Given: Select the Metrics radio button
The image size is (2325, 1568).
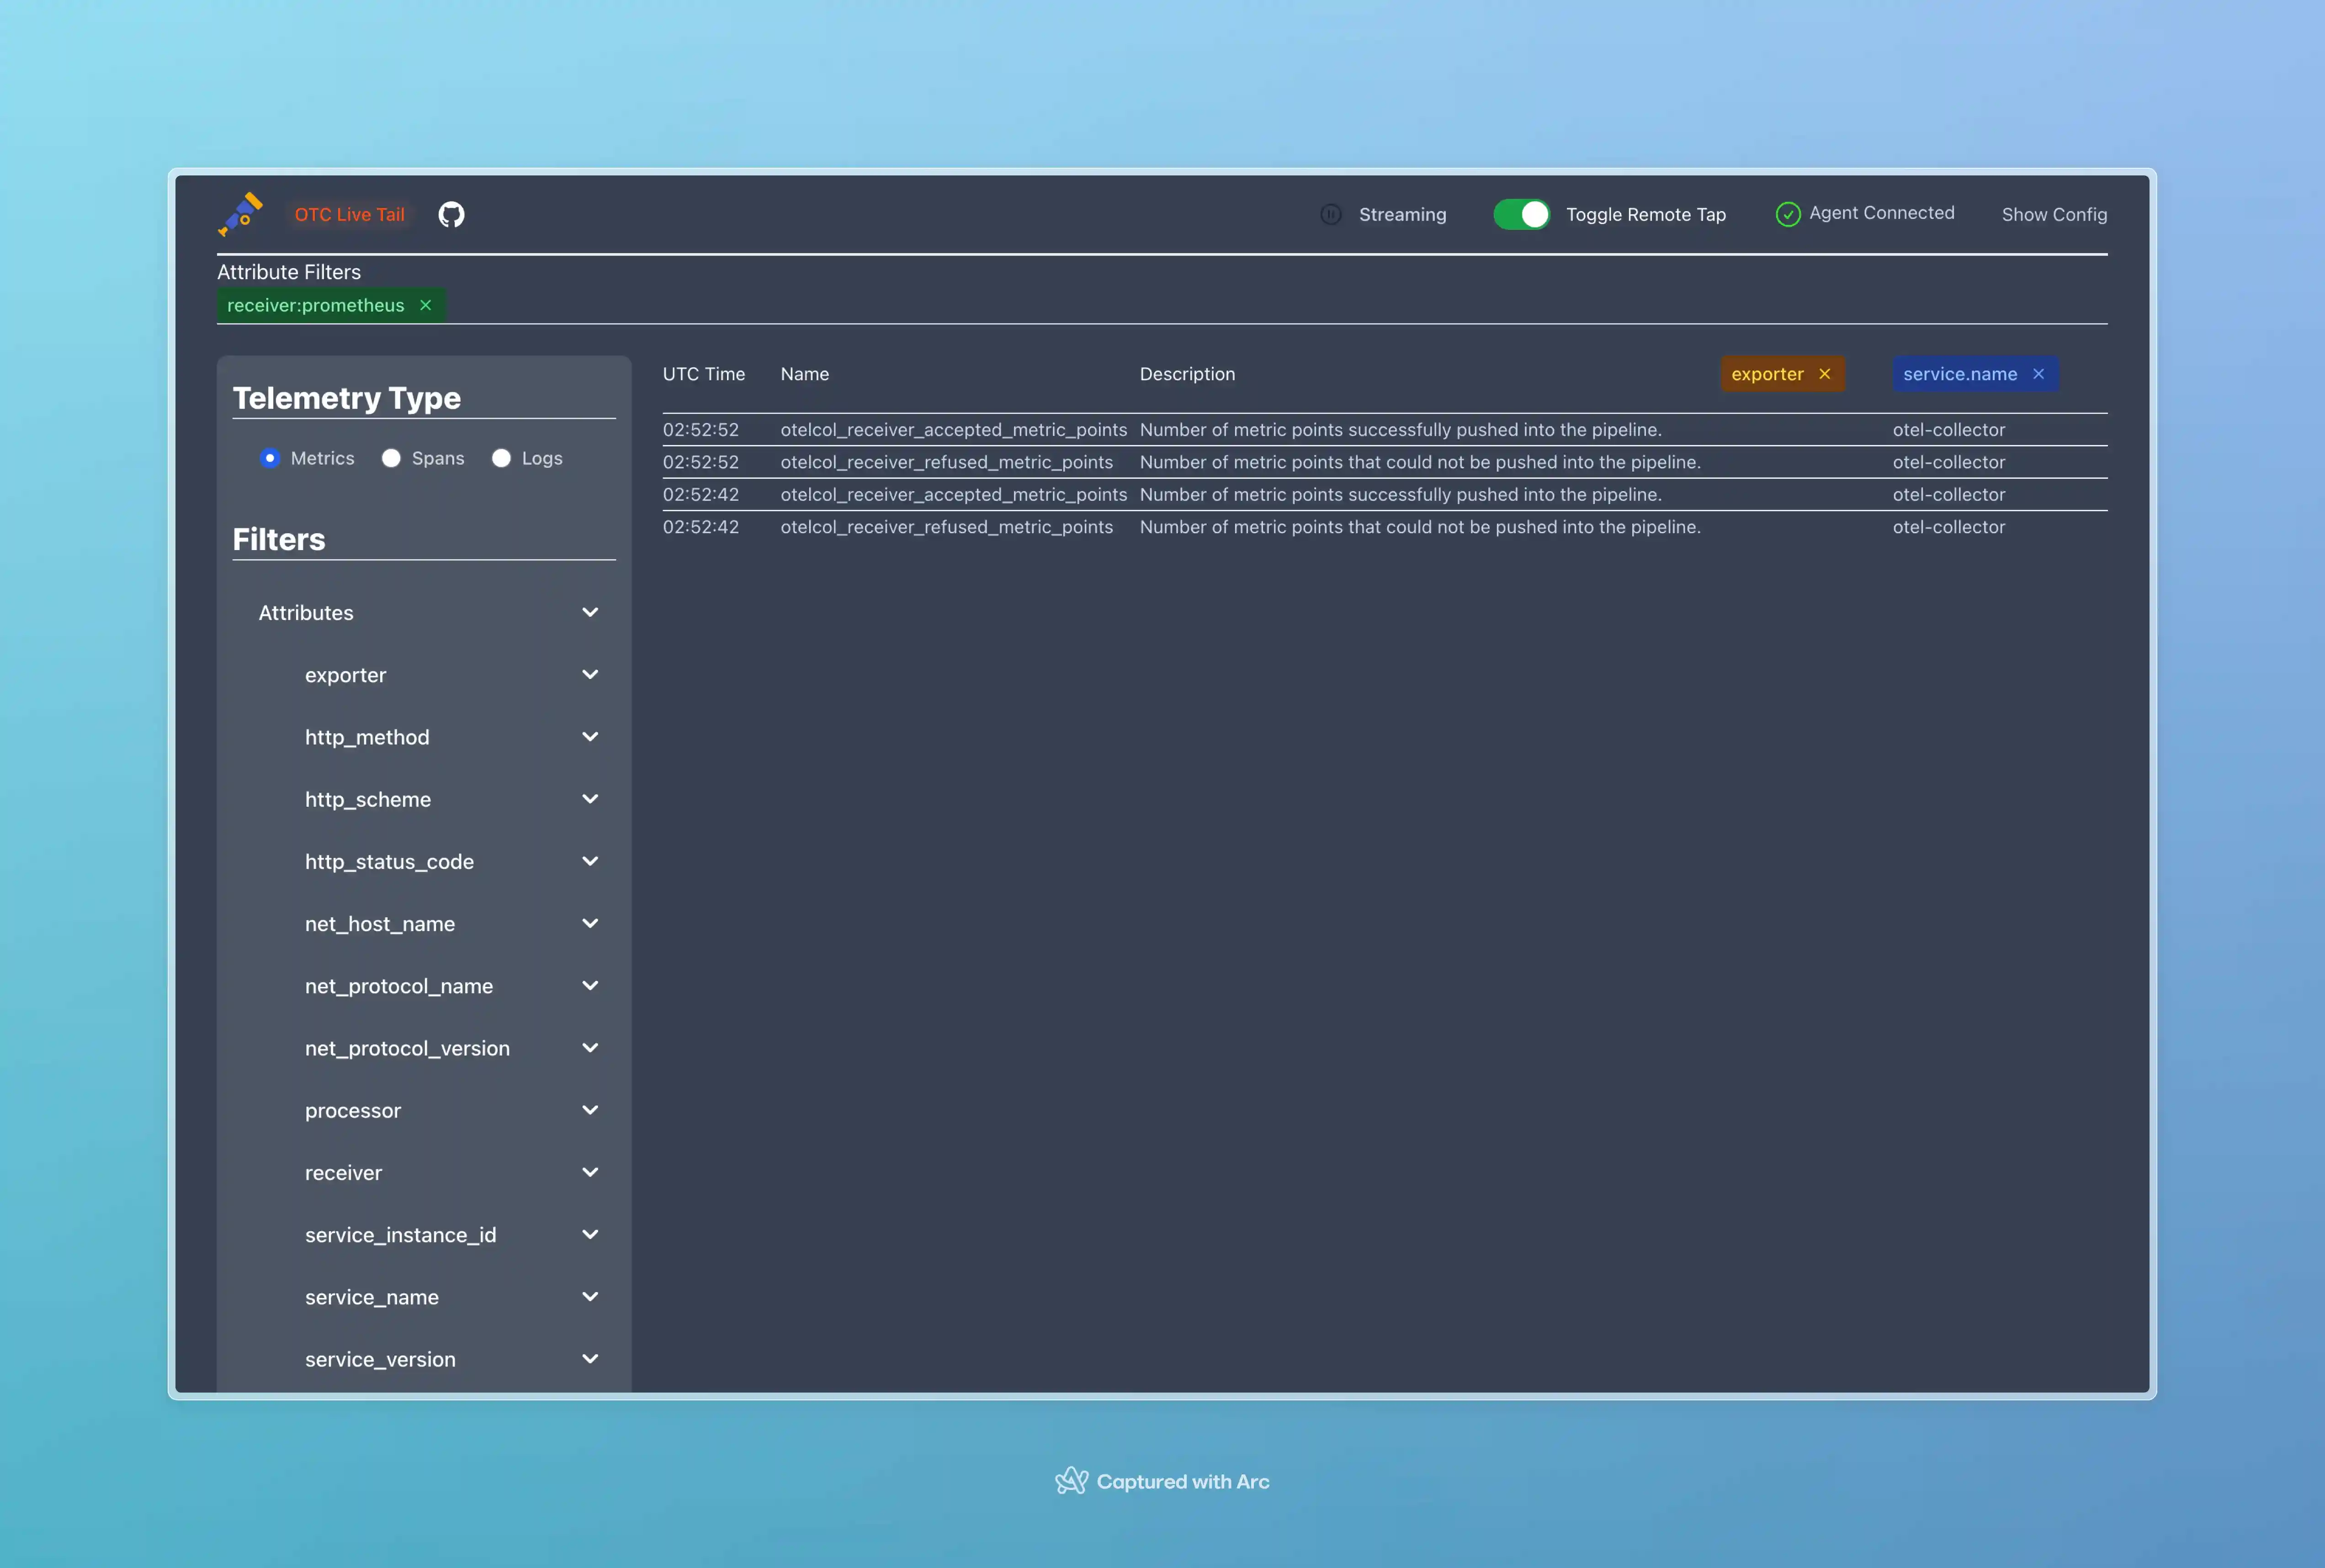Looking at the screenshot, I should [x=270, y=458].
